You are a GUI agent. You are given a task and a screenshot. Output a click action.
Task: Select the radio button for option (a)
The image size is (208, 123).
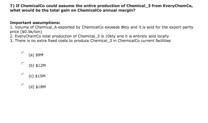tap(23, 53)
